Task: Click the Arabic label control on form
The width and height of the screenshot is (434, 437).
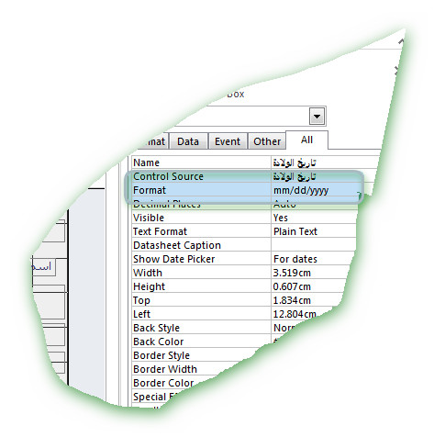Action: pos(44,267)
